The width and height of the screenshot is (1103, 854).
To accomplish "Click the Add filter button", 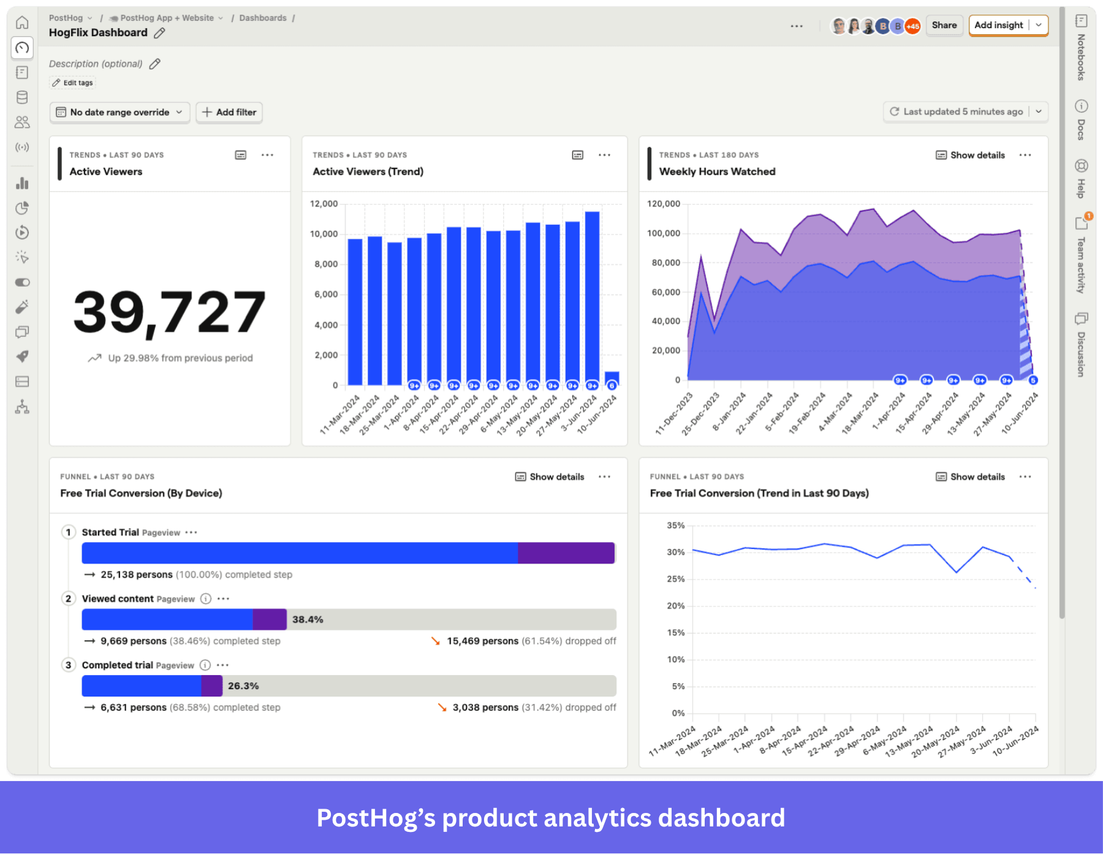I will (x=229, y=112).
